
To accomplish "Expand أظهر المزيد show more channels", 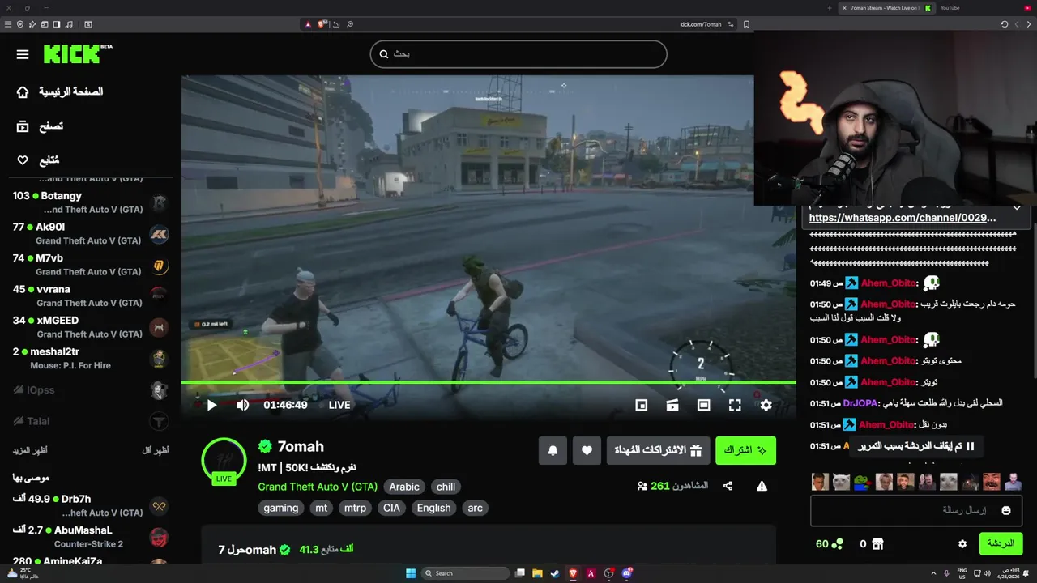I will [29, 450].
